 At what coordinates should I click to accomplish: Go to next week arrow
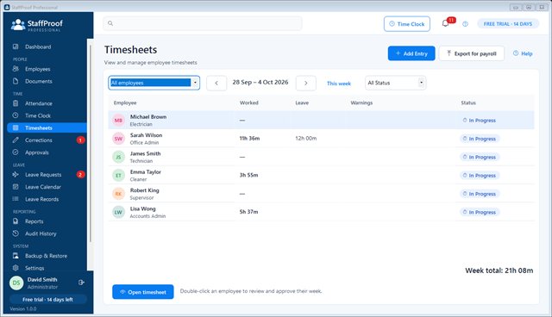click(x=306, y=84)
